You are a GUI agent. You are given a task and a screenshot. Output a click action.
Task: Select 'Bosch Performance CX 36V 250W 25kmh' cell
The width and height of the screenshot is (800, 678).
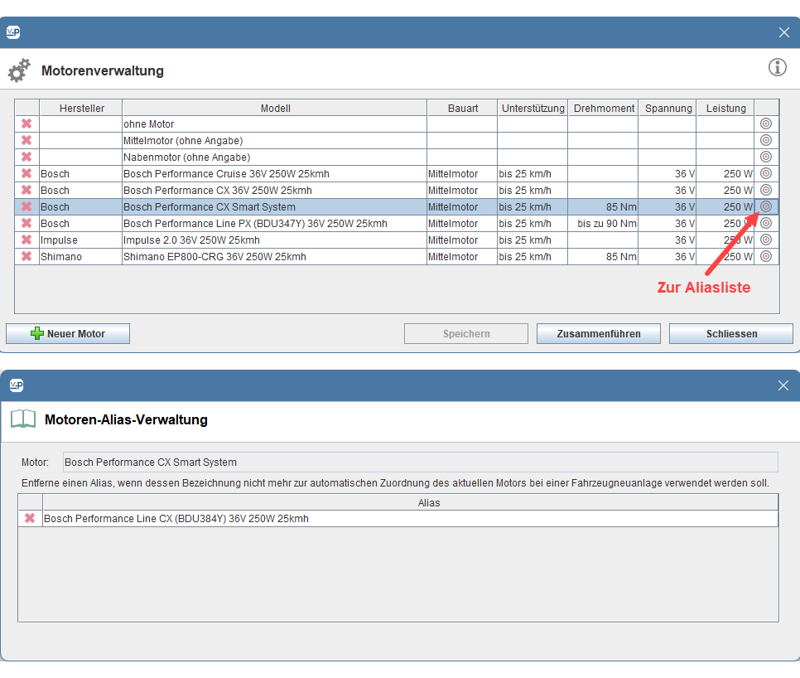pyautogui.click(x=274, y=190)
